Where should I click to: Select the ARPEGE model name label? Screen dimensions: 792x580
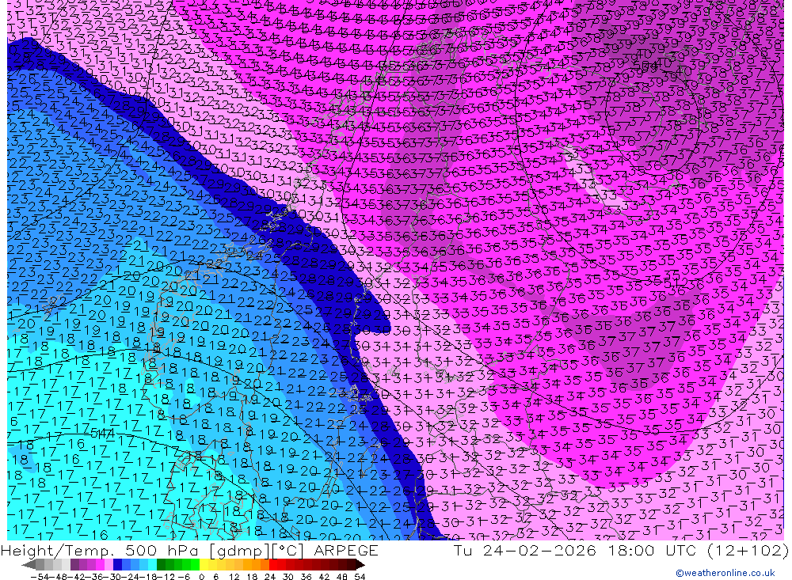[x=346, y=550]
